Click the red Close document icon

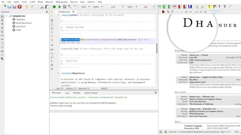(20, 7)
